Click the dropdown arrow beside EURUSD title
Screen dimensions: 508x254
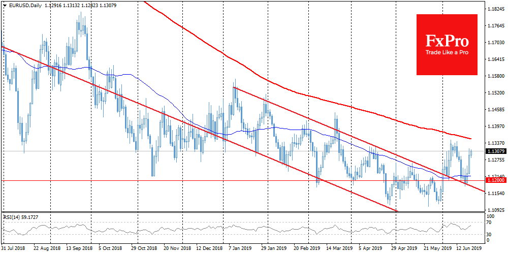(4, 5)
